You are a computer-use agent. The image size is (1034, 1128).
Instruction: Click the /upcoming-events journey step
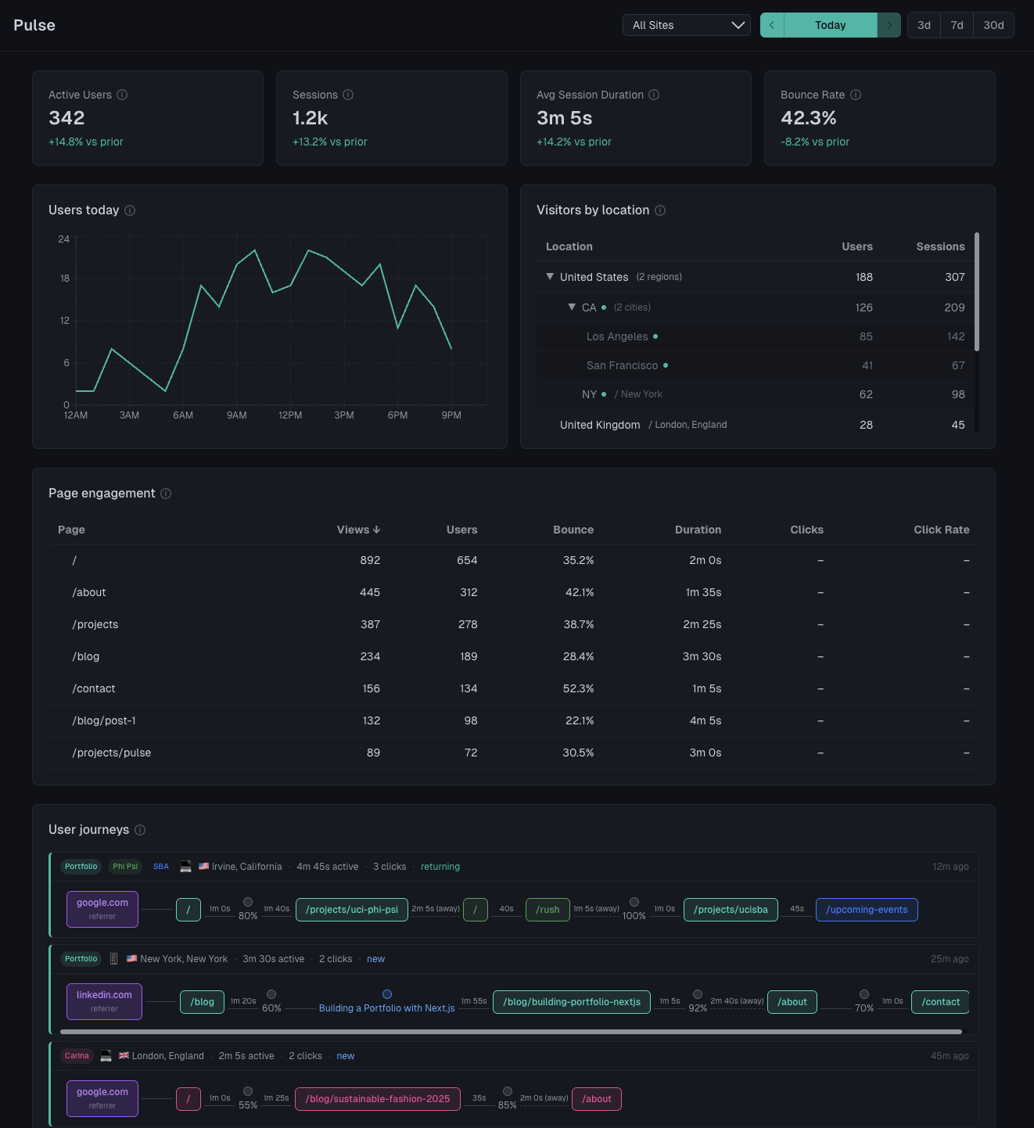[x=867, y=910]
